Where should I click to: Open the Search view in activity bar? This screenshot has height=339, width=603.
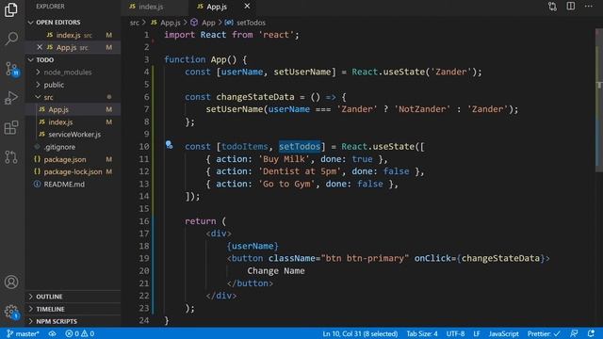click(11, 38)
